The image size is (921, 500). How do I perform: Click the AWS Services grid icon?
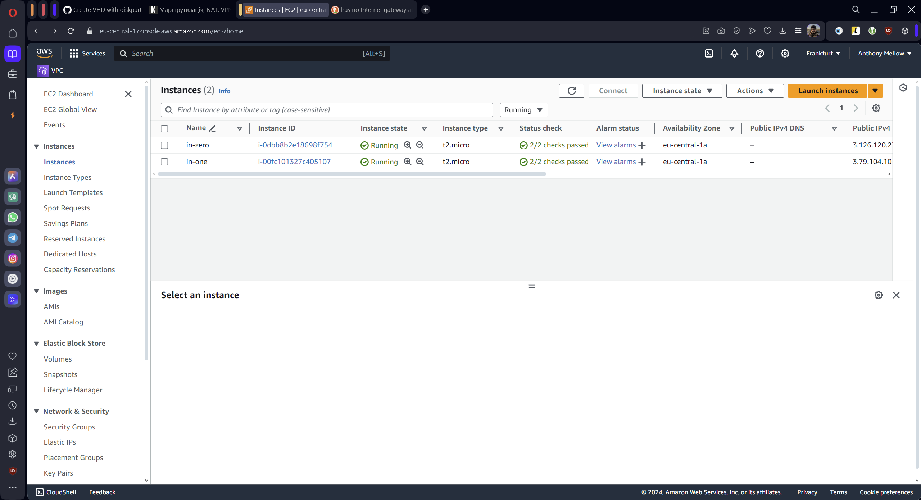point(74,53)
